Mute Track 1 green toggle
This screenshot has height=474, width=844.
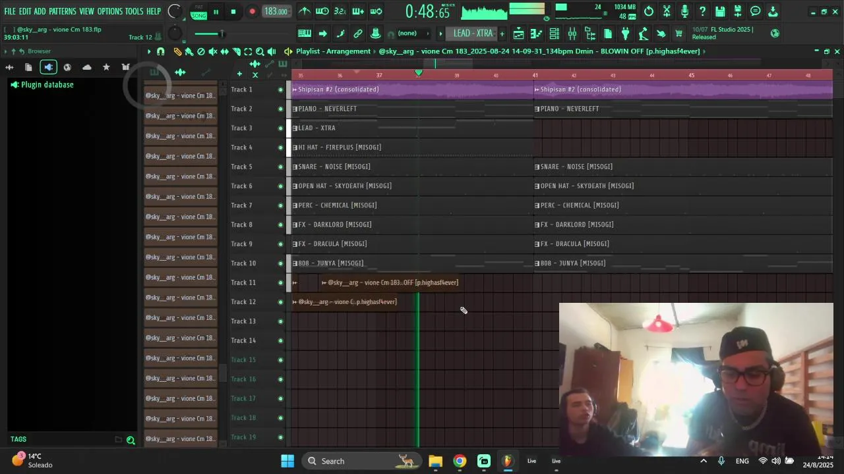(280, 90)
